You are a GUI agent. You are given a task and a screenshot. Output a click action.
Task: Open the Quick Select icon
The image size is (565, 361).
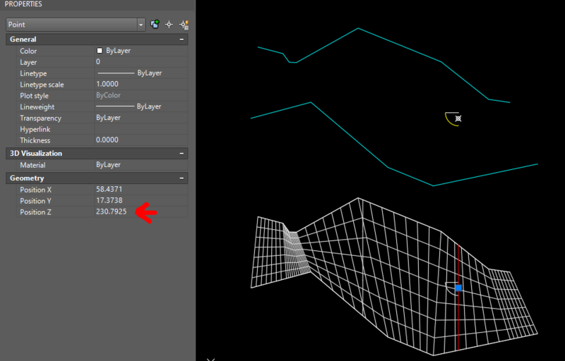click(x=184, y=24)
